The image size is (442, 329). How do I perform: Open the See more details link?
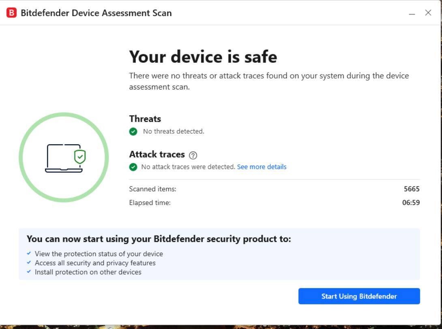(x=262, y=167)
